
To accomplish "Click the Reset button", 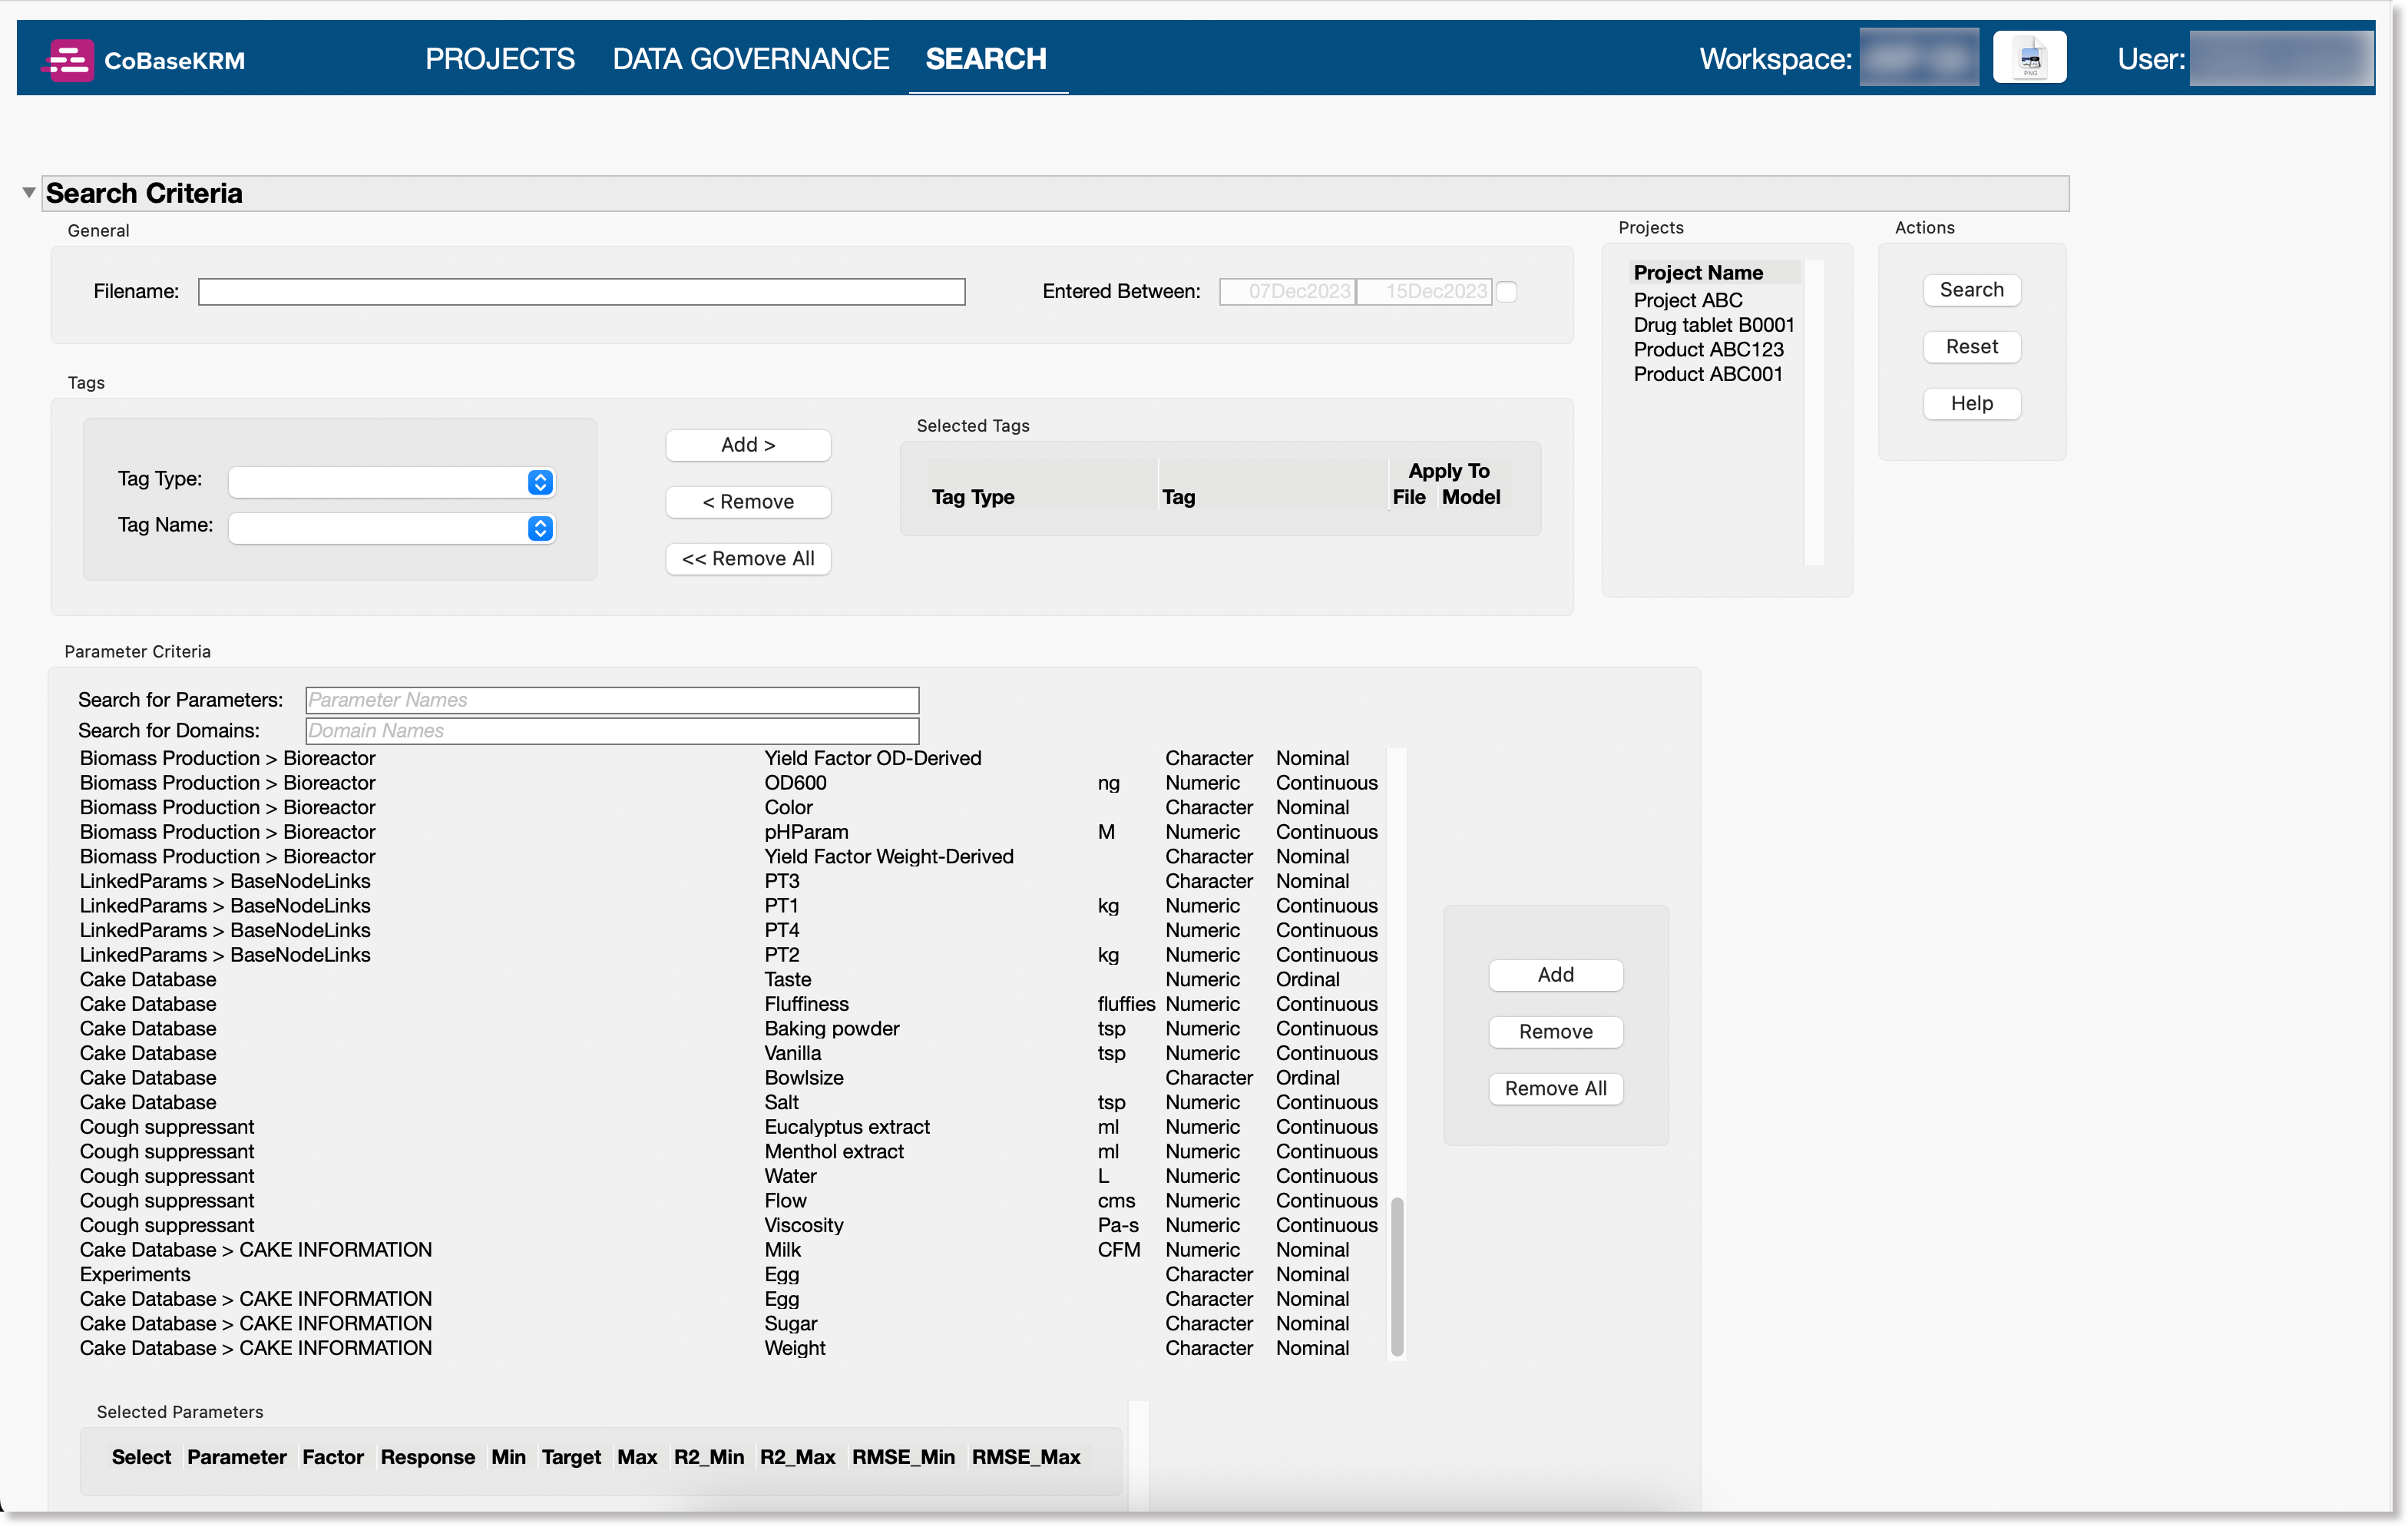I will [1971, 346].
